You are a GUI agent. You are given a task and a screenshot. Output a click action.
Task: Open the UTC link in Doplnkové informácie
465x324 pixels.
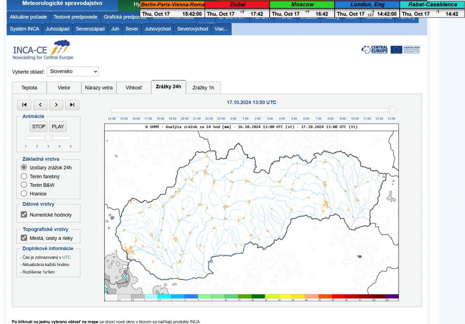[x=67, y=257]
